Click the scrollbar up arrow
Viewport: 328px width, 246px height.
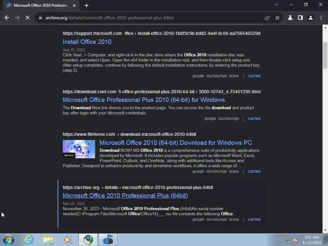[x=325, y=28]
